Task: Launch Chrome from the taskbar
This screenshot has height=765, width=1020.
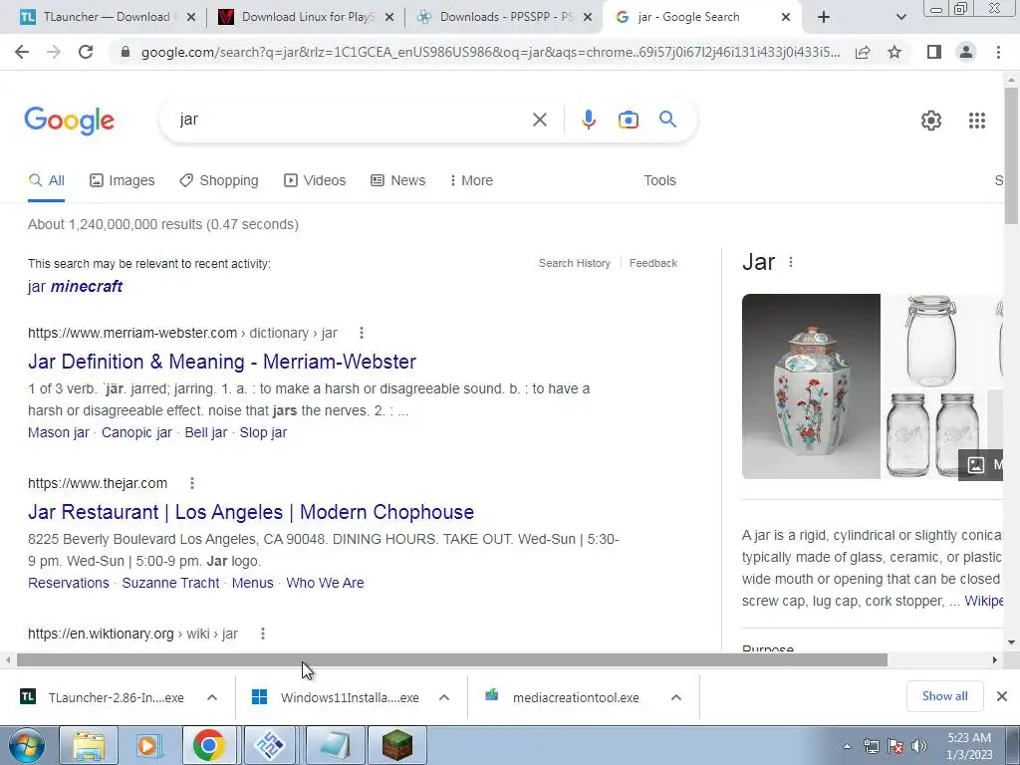Action: pyautogui.click(x=209, y=745)
